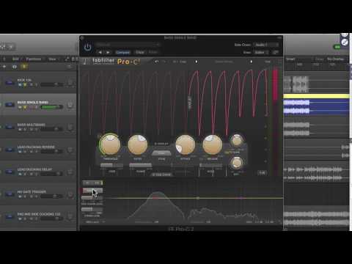This screenshot has width=352, height=264.
Task: Toggle the Audition side chain button
Action: (x=92, y=190)
